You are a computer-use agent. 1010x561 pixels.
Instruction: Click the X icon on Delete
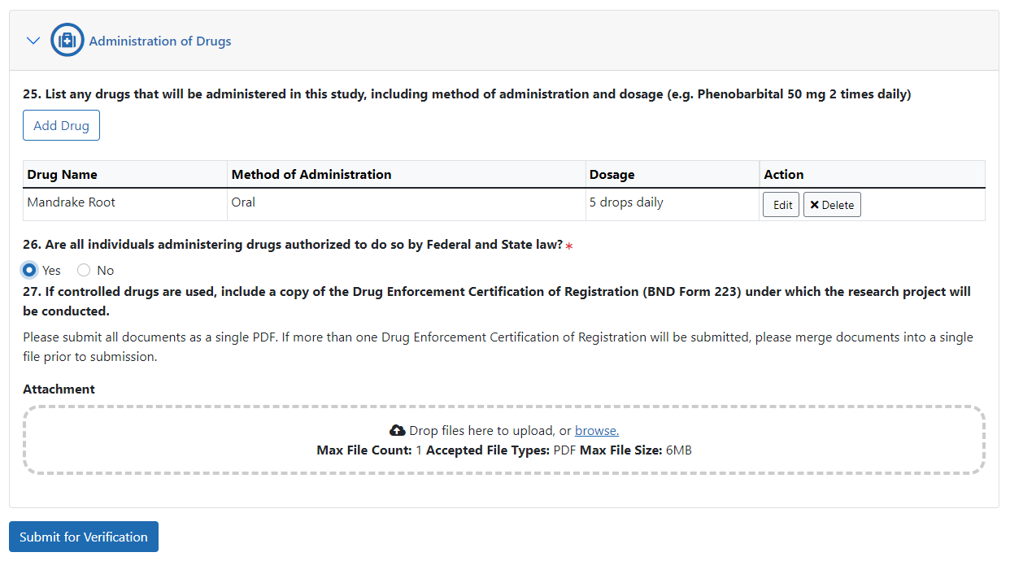814,205
